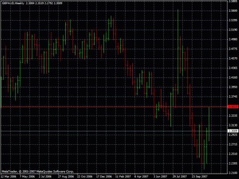Click the current price label 2.3009
Image resolution: width=239 pixels, height=179 pixels.
pyautogui.click(x=233, y=131)
